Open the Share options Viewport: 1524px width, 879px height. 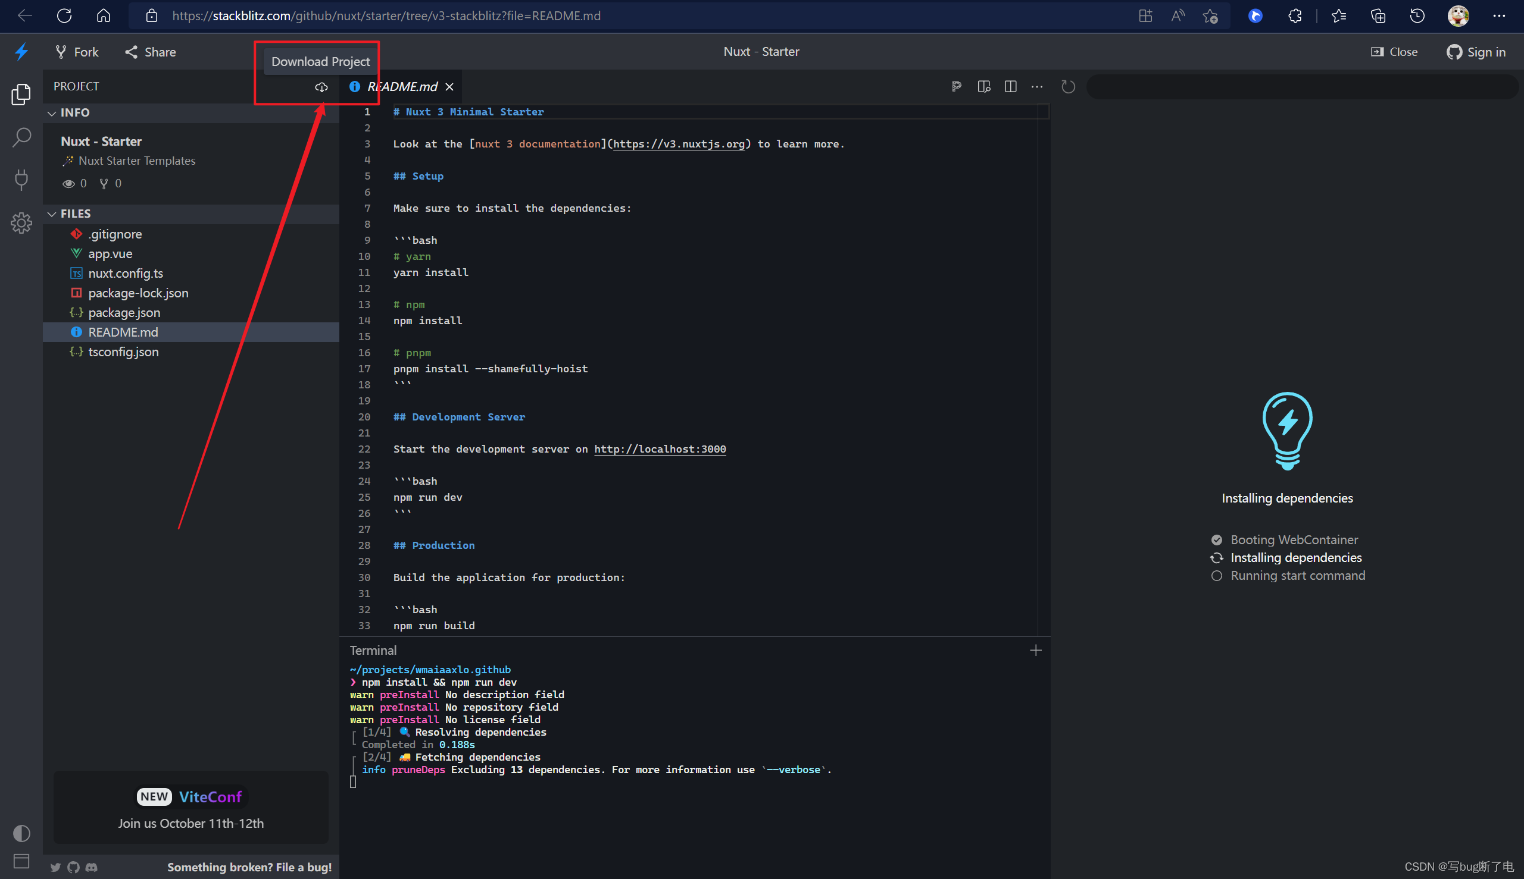(x=151, y=52)
